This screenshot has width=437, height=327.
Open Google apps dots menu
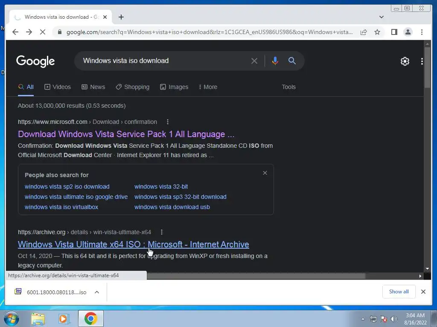click(x=422, y=61)
